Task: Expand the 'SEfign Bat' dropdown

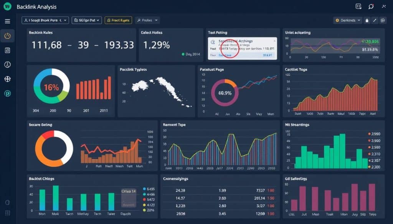Action: pyautogui.click(x=87, y=20)
